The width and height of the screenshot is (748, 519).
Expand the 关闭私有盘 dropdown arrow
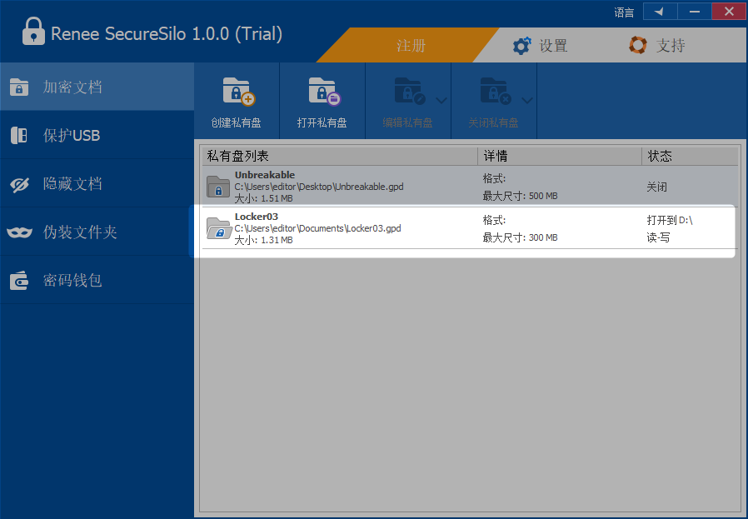coord(527,100)
